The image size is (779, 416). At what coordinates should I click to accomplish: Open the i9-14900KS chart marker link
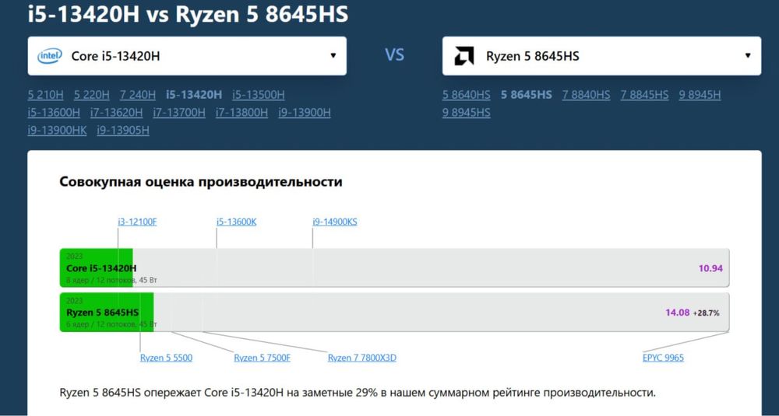[x=335, y=222]
